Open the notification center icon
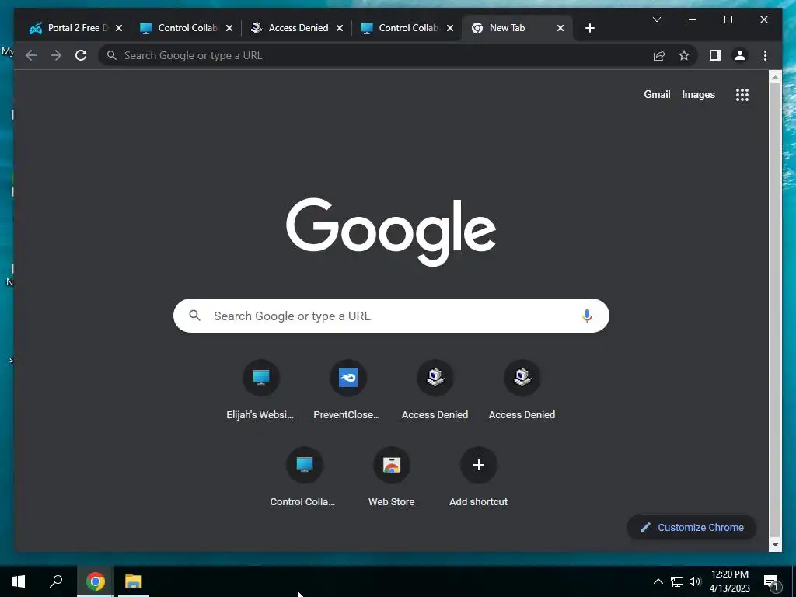Viewport: 796px width, 597px height. pyautogui.click(x=771, y=581)
